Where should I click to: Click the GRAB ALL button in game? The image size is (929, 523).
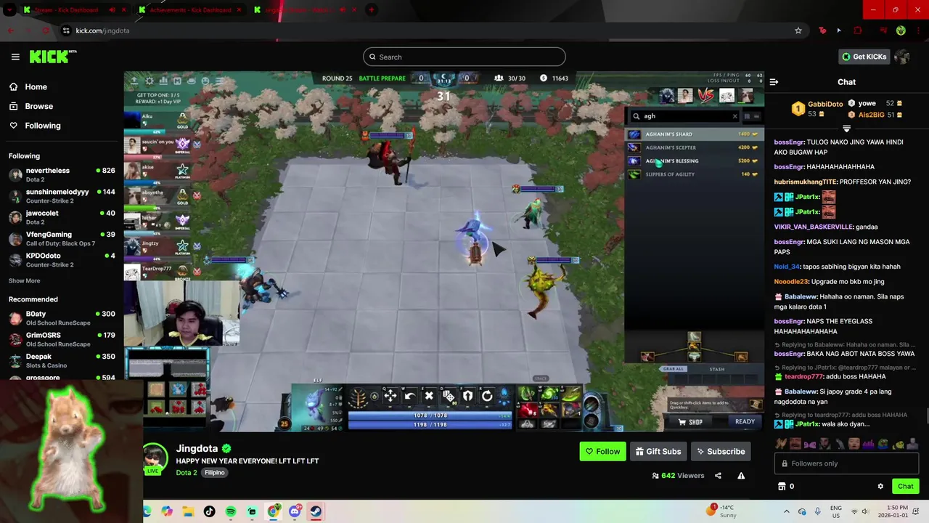click(674, 369)
